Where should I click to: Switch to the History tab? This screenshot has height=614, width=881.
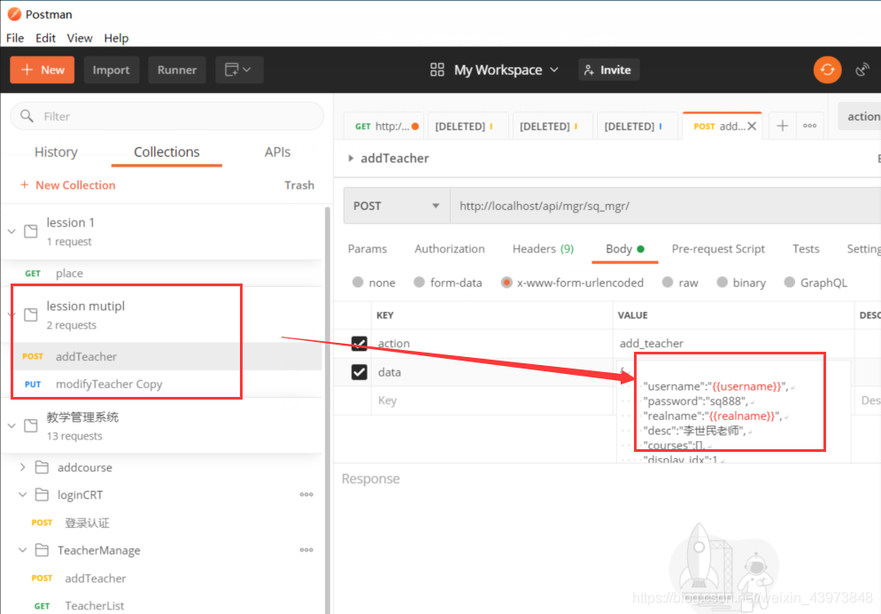coord(56,152)
